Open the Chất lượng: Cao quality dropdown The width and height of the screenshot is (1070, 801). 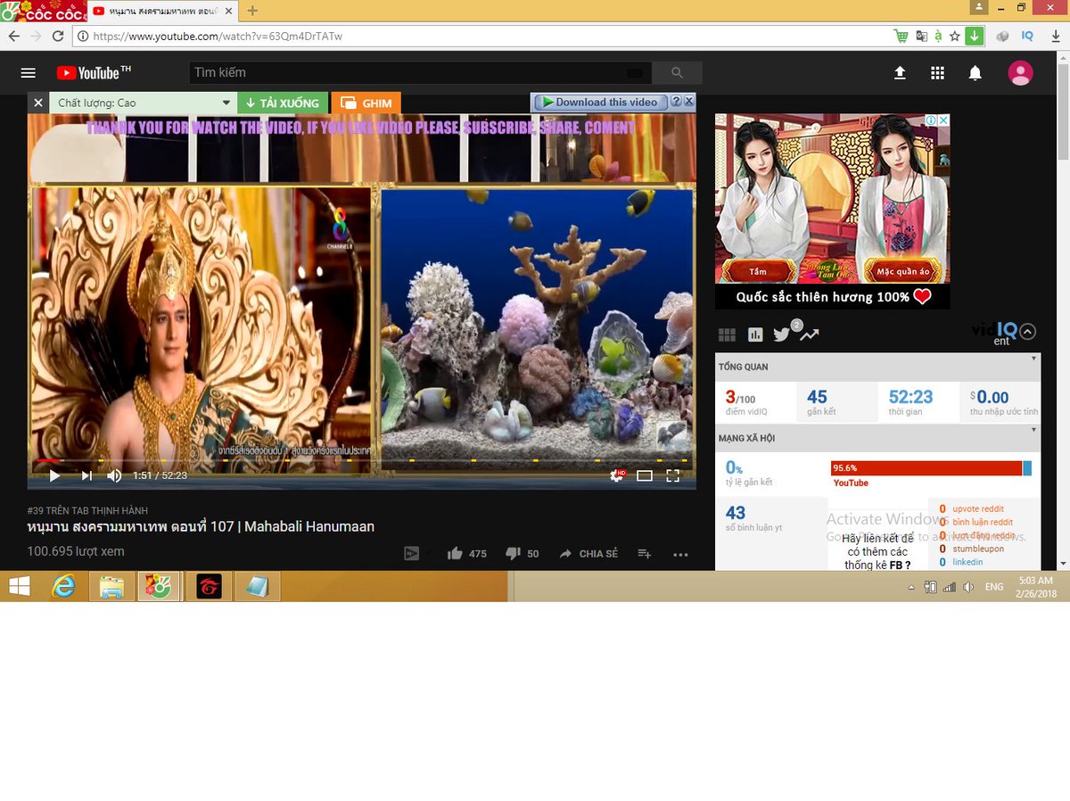tap(144, 103)
